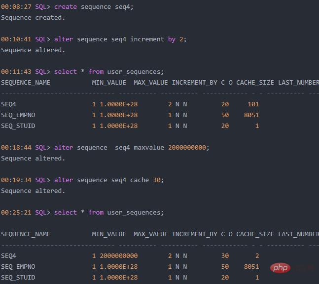The height and width of the screenshot is (284, 319).
Task: Click the 'create sequence seq4' command
Action: (x=94, y=7)
